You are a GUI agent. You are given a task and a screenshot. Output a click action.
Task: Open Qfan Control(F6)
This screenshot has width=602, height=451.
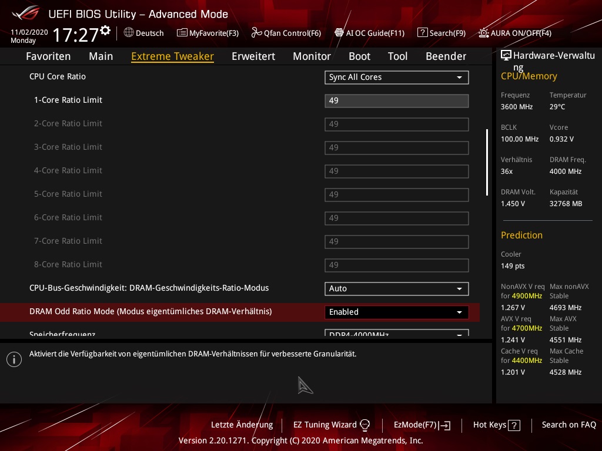[x=286, y=33]
